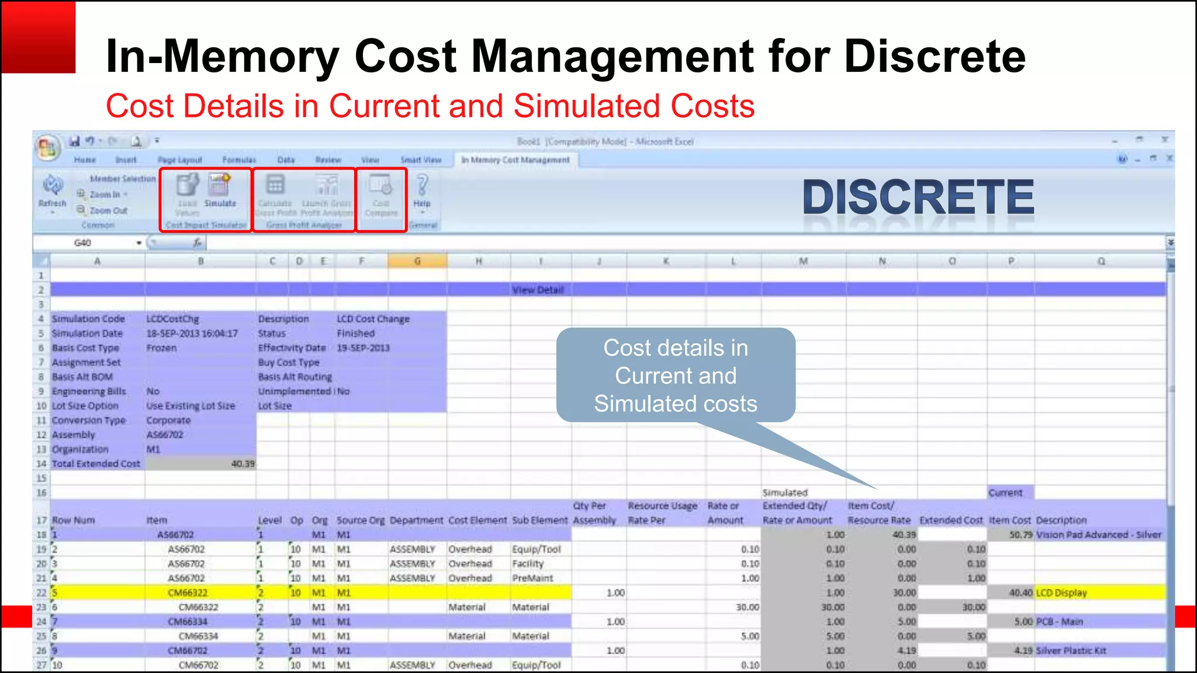Undo the last action
The height and width of the screenshot is (673, 1197).
[89, 141]
